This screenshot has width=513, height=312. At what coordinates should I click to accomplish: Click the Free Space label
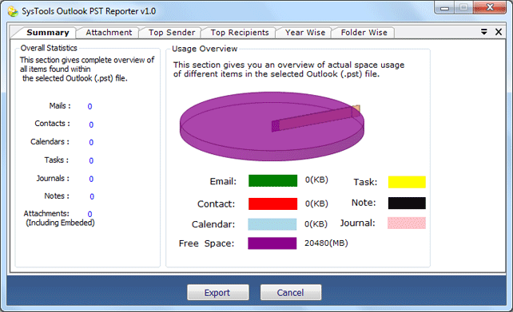pyautogui.click(x=206, y=243)
